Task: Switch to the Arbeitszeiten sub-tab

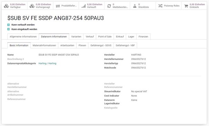Action: click(x=67, y=45)
